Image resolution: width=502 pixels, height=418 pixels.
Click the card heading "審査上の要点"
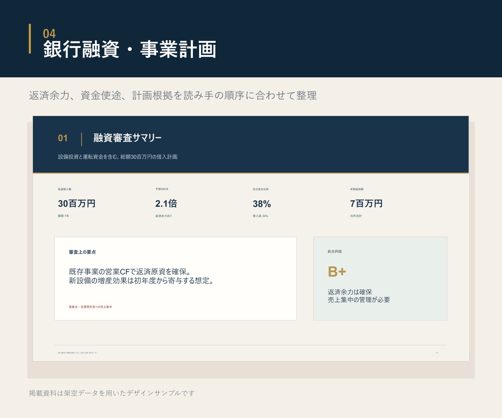[x=82, y=252]
